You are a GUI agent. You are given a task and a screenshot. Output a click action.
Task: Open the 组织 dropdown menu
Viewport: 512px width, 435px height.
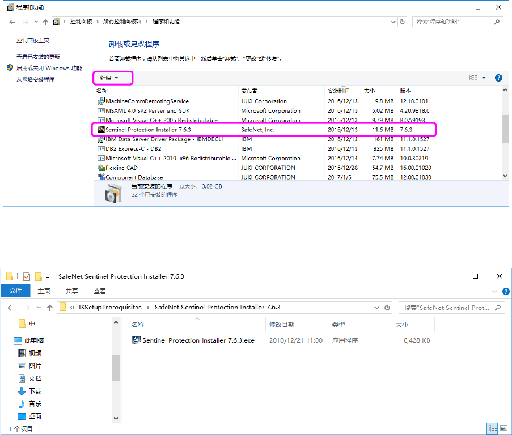click(x=109, y=78)
